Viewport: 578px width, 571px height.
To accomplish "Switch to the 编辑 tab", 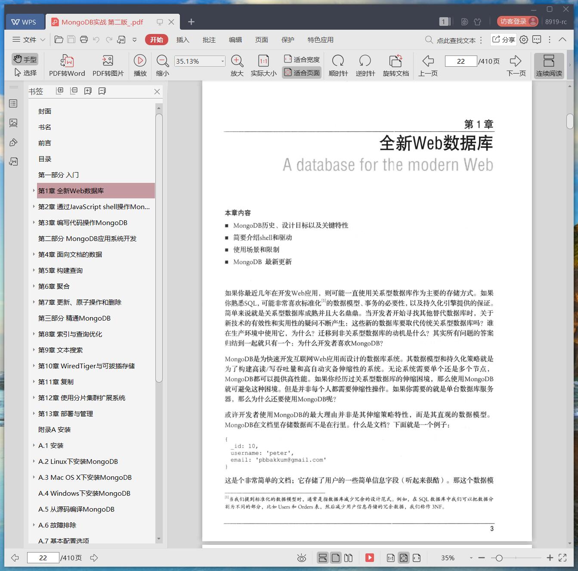I will (235, 40).
